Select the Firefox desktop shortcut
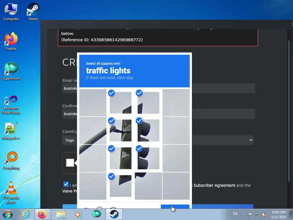The width and height of the screenshot is (293, 220). pyautogui.click(x=11, y=41)
